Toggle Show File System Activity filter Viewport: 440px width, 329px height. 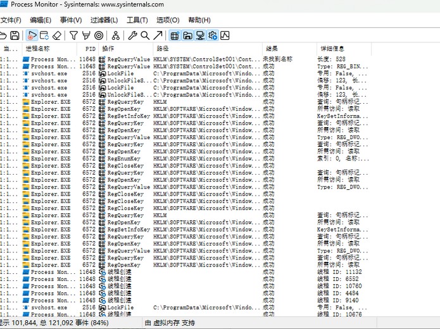tap(187, 35)
